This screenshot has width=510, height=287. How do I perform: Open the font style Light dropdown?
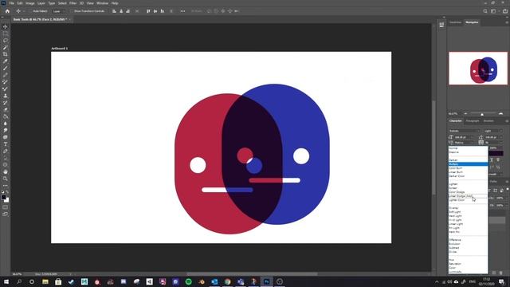pos(492,131)
